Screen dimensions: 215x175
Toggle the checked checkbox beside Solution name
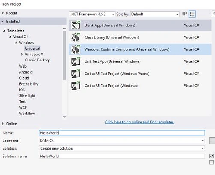pyautogui.click(x=212, y=156)
